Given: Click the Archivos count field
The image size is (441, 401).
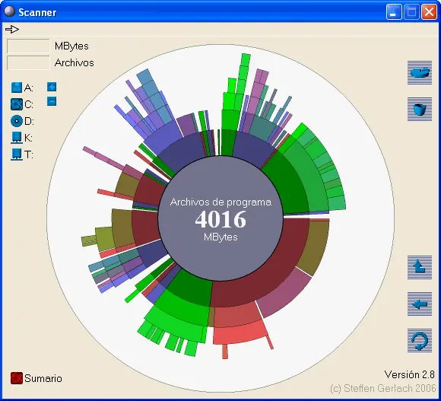Looking at the screenshot, I should pos(28,62).
